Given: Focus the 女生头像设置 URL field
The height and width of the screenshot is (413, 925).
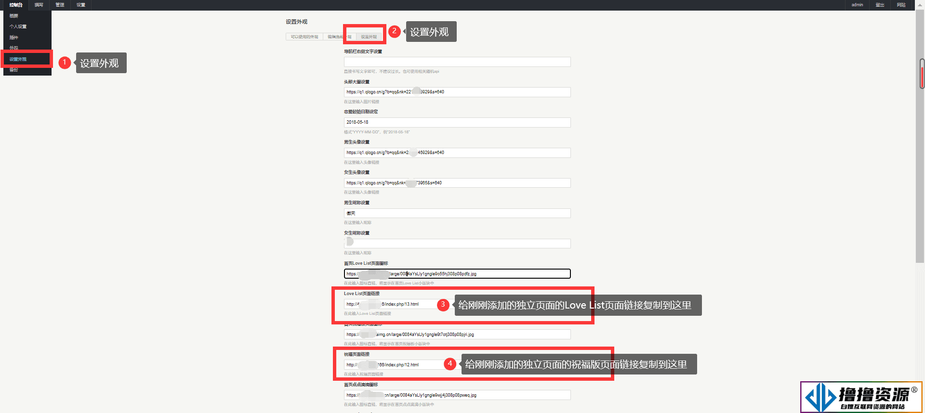Looking at the screenshot, I should [457, 183].
